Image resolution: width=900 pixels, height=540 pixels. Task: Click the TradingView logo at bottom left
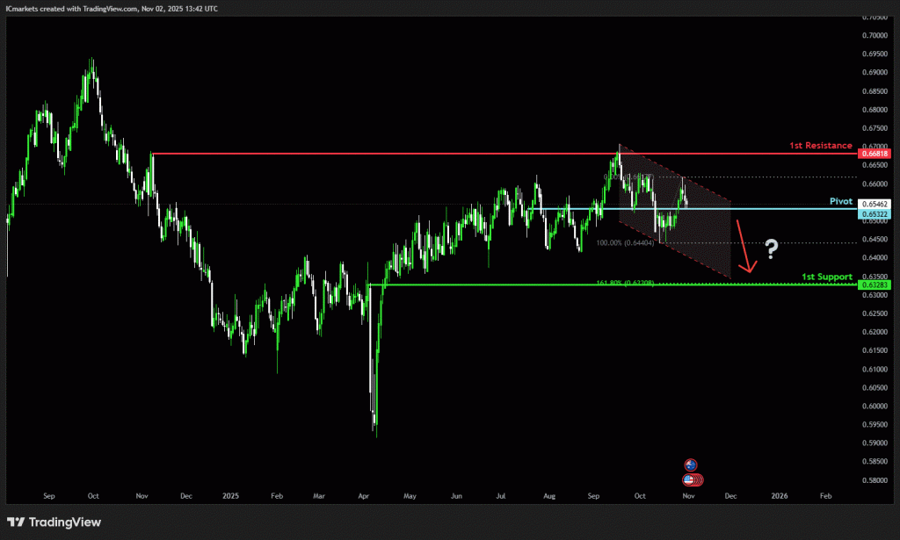pos(54,522)
